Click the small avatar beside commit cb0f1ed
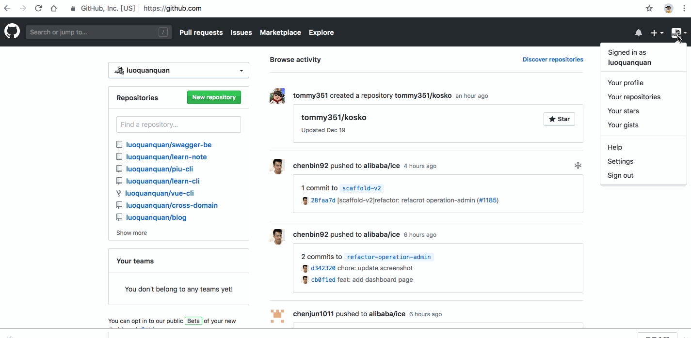 point(305,280)
